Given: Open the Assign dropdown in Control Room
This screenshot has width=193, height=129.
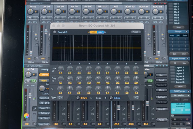Looking at the screenshot, I should pyautogui.click(x=162, y=120).
